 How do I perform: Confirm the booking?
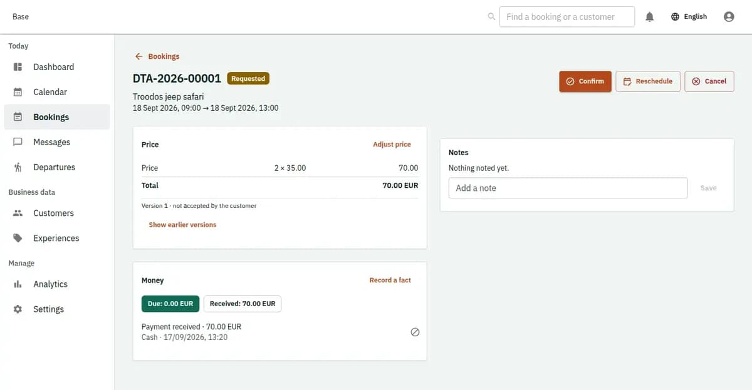(x=585, y=81)
